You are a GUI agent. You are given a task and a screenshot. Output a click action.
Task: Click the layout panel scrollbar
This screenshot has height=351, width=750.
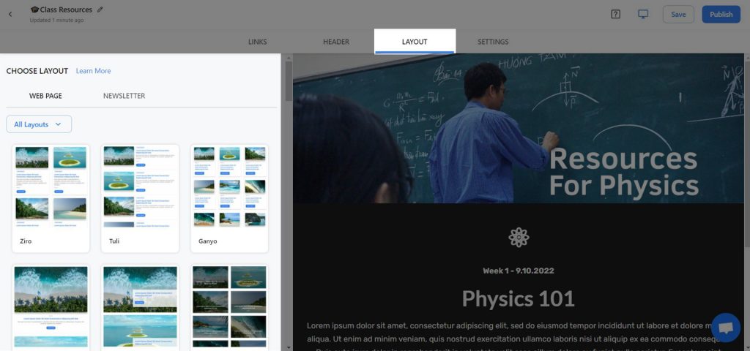pos(288,81)
